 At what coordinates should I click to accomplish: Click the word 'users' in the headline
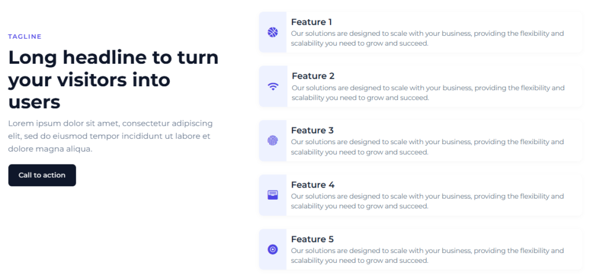[34, 102]
